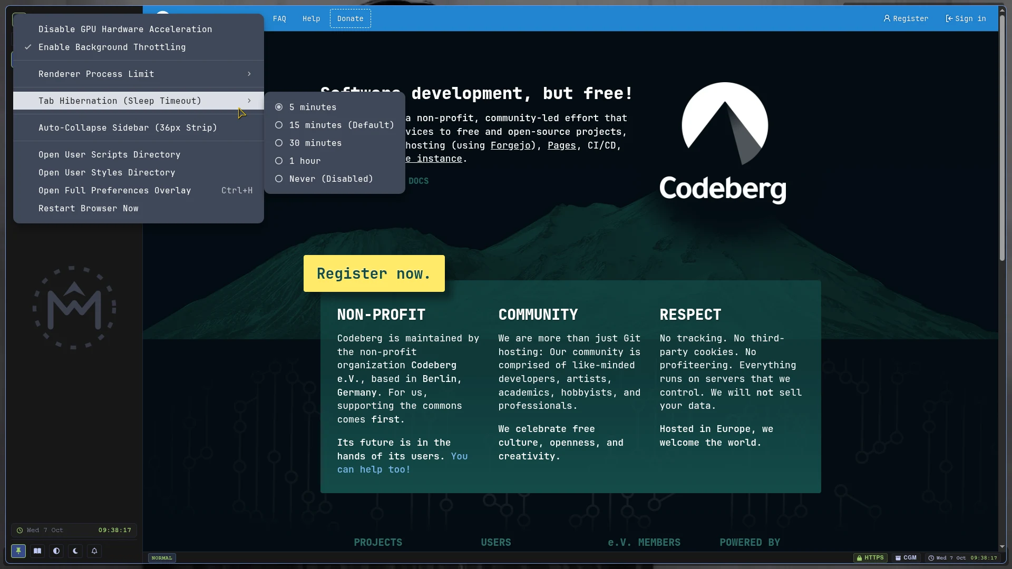Screen dimensions: 1012x569
Task: Open User Scripts Directory
Action: (138, 154)
